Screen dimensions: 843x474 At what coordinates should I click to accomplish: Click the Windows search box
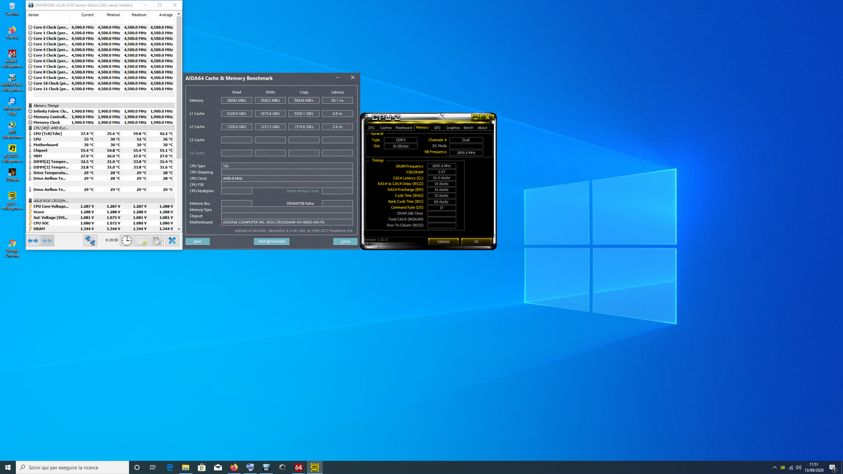click(72, 467)
